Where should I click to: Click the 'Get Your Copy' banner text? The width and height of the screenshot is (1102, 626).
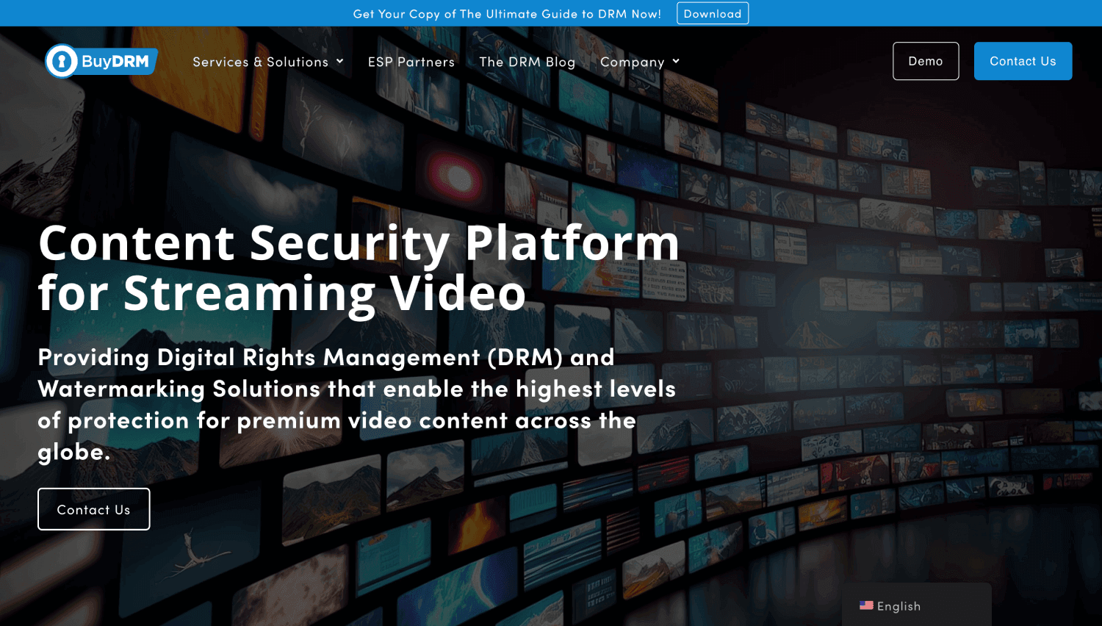tap(507, 13)
